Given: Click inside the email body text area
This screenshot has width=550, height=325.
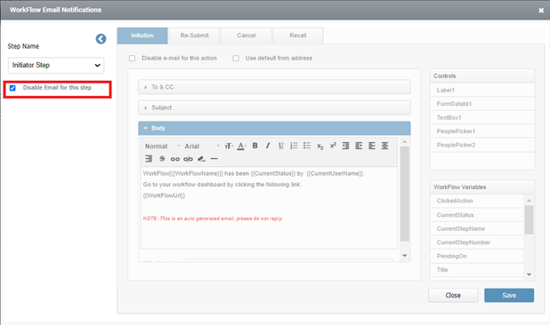Looking at the screenshot, I should (x=269, y=208).
